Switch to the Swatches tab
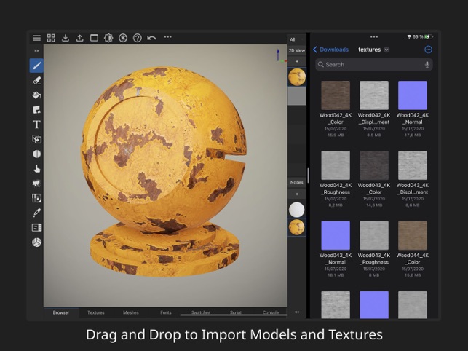 click(201, 312)
